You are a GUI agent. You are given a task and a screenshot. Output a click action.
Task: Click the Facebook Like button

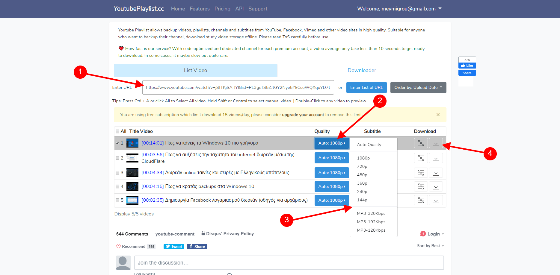pos(467,66)
